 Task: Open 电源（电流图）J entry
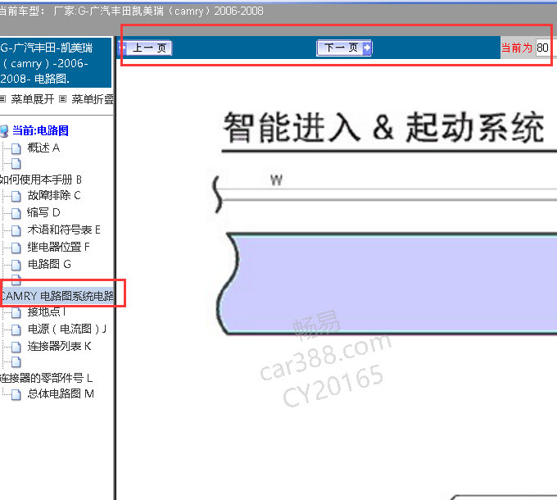coord(67,329)
